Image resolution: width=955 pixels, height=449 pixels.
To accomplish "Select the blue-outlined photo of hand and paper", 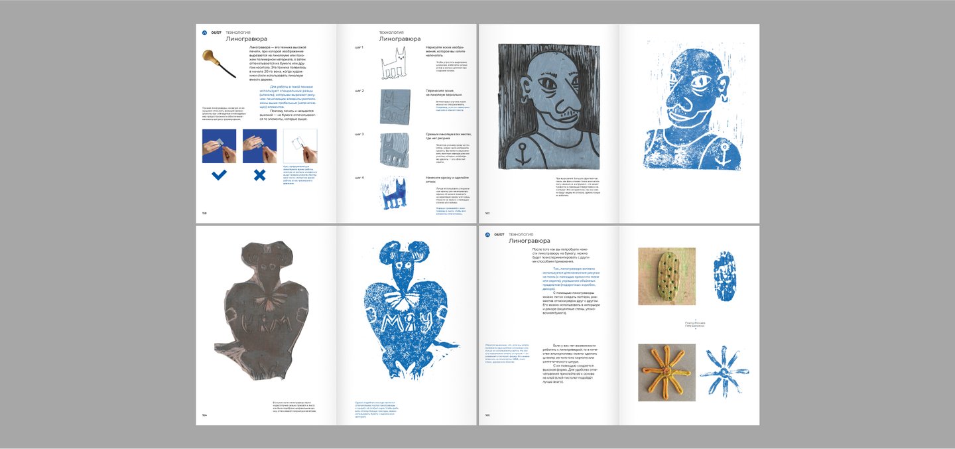I will [x=300, y=146].
